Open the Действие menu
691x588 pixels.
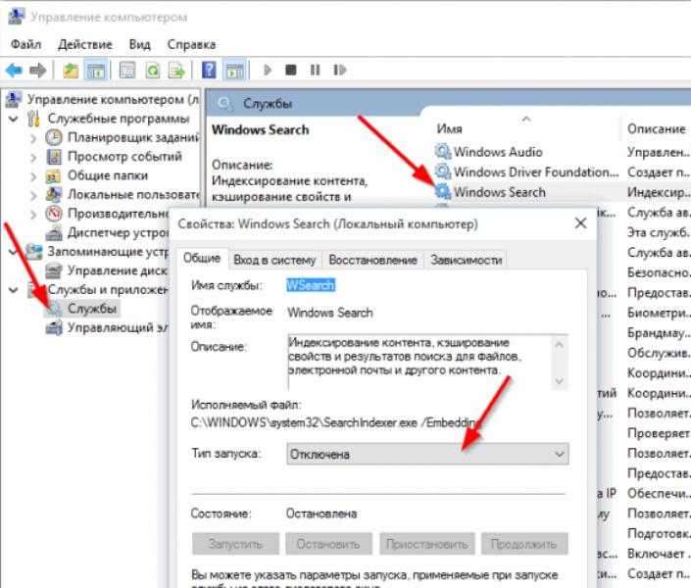[x=85, y=44]
